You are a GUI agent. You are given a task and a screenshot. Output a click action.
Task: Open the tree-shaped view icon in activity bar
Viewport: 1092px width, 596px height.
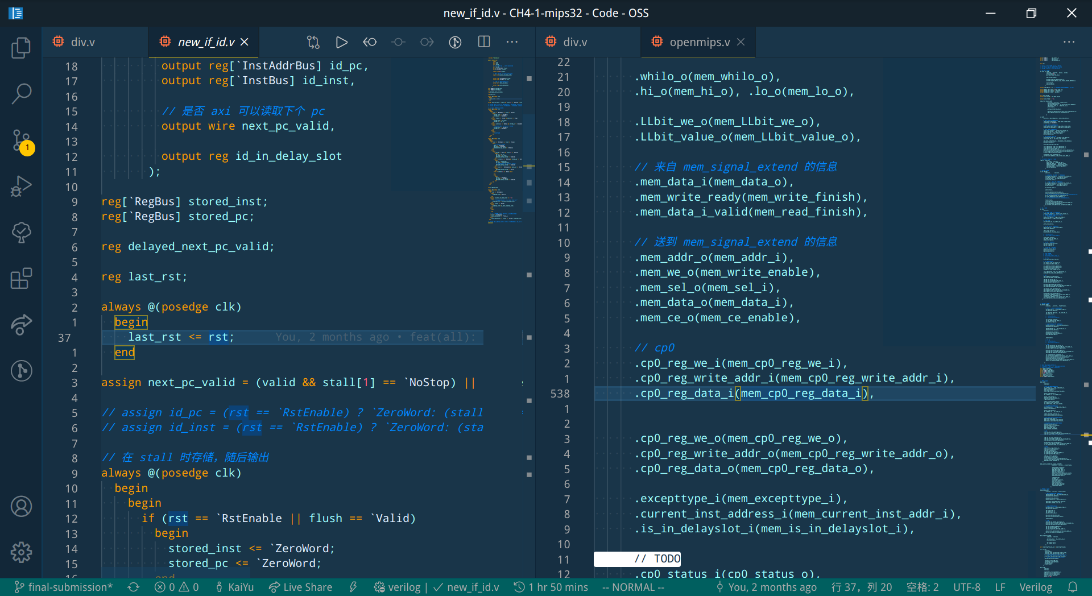(21, 232)
